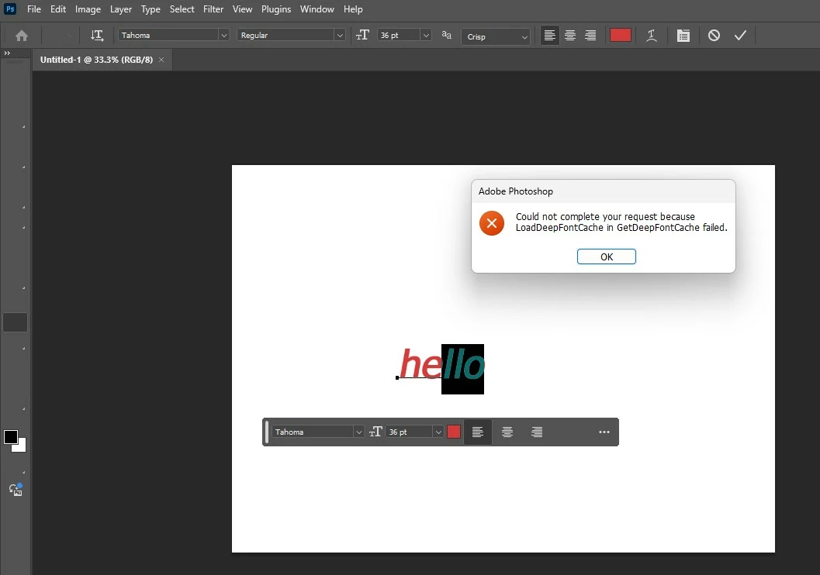This screenshot has height=575, width=820.
Task: Click the font size icon in options bar
Action: pos(362,35)
